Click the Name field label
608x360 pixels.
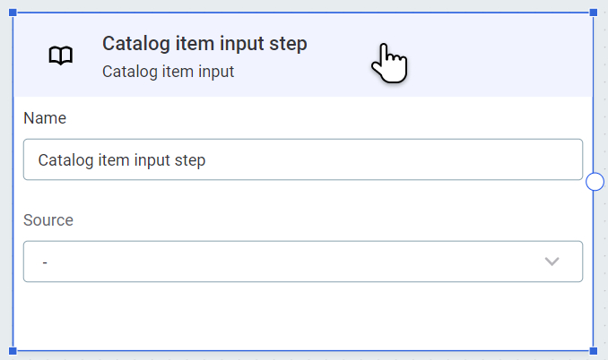tap(45, 117)
